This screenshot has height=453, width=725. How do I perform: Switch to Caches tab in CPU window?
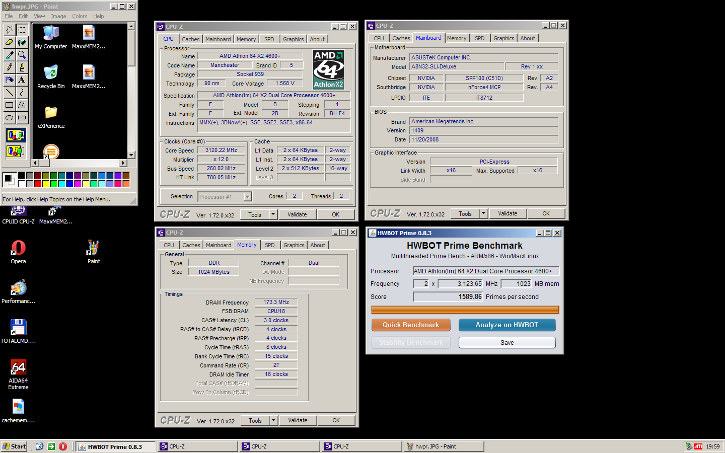pyautogui.click(x=191, y=39)
